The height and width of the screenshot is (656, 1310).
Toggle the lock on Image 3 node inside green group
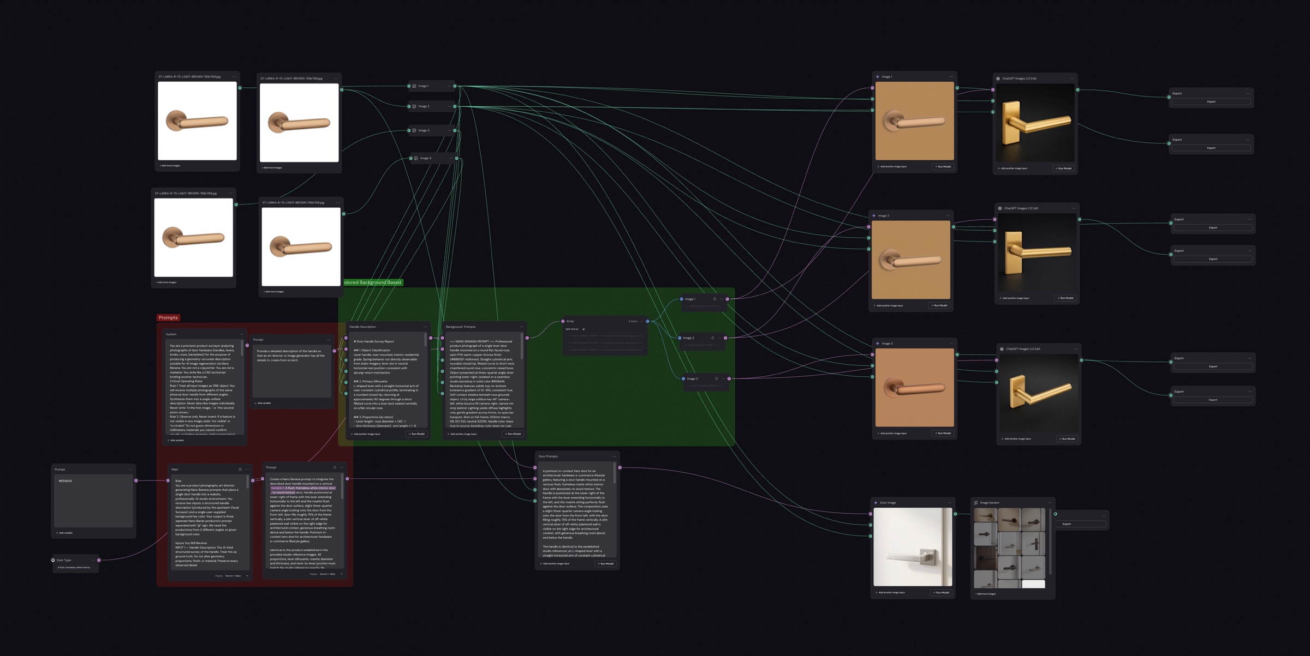pos(717,378)
